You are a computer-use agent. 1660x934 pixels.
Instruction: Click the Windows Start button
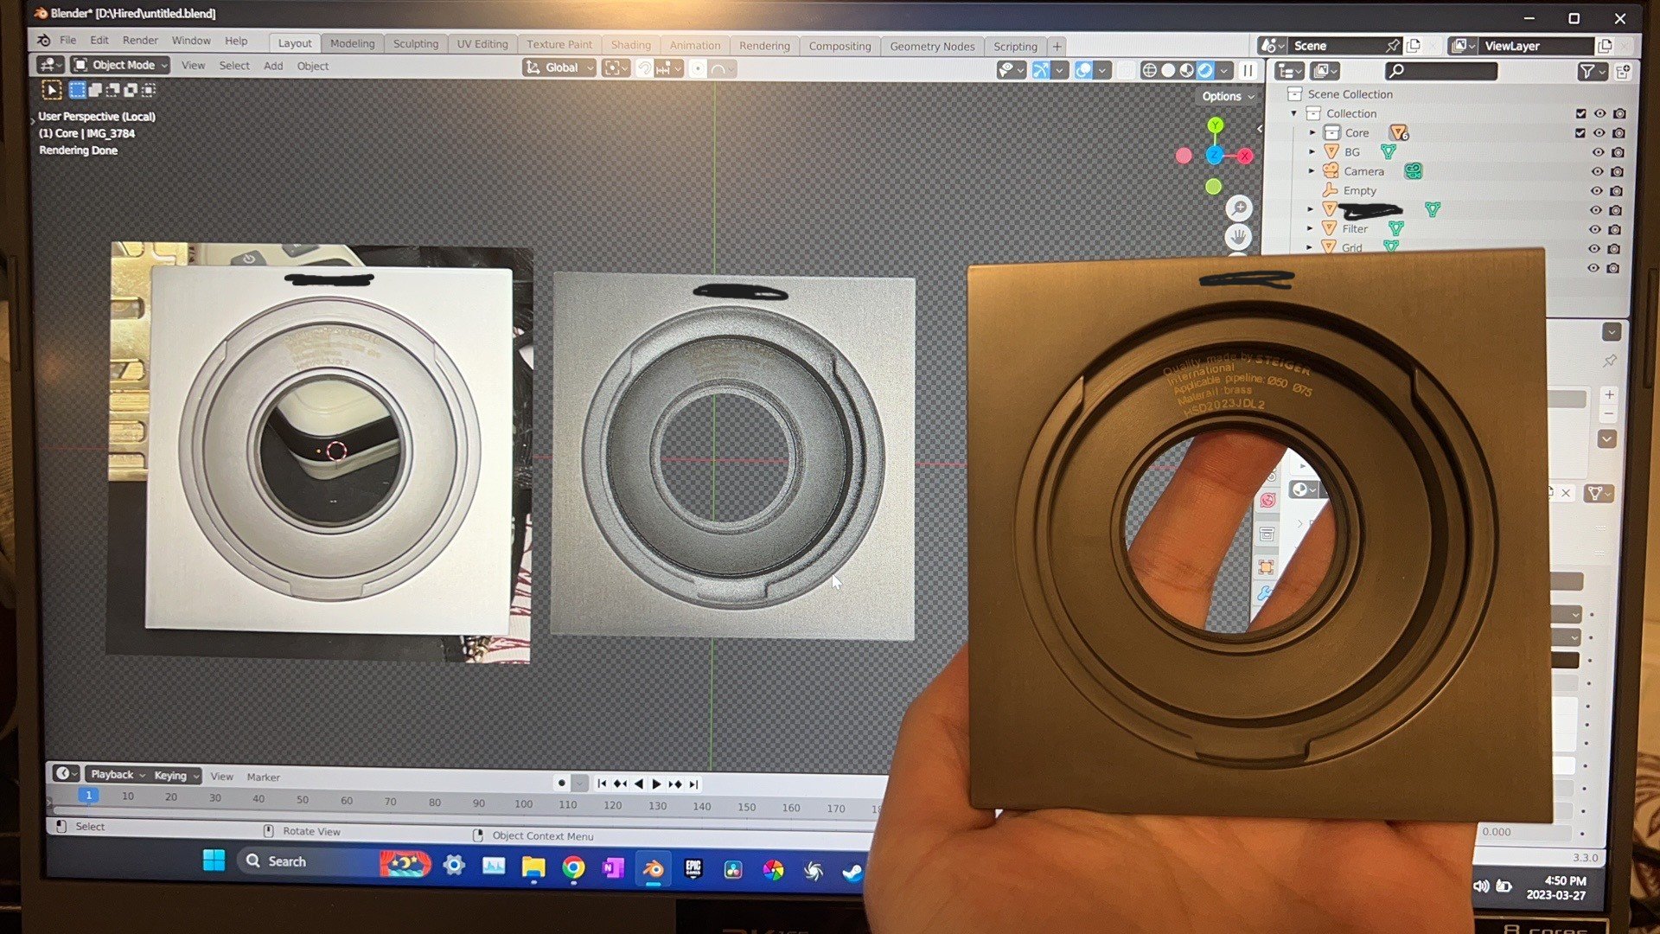coord(214,860)
